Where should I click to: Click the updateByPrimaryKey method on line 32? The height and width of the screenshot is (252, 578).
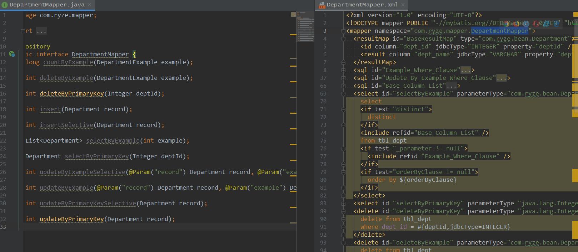coord(72,219)
